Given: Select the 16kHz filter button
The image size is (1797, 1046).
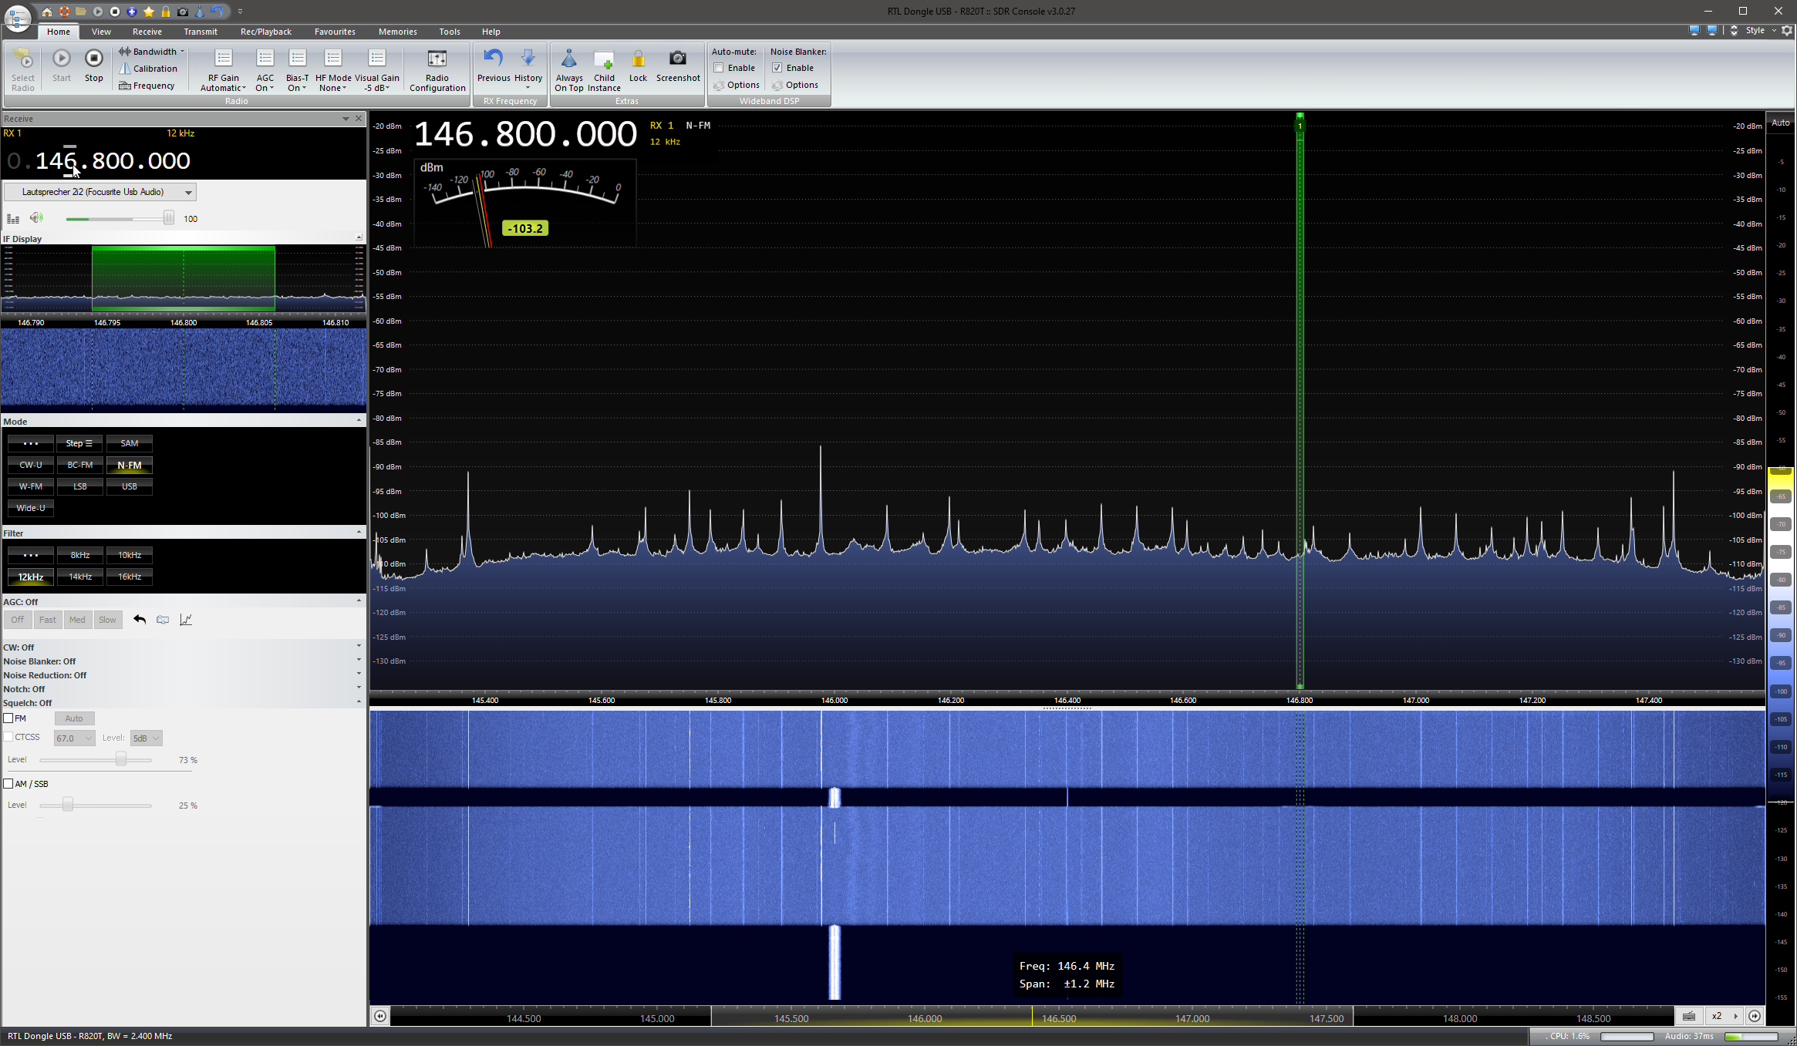Looking at the screenshot, I should point(129,577).
